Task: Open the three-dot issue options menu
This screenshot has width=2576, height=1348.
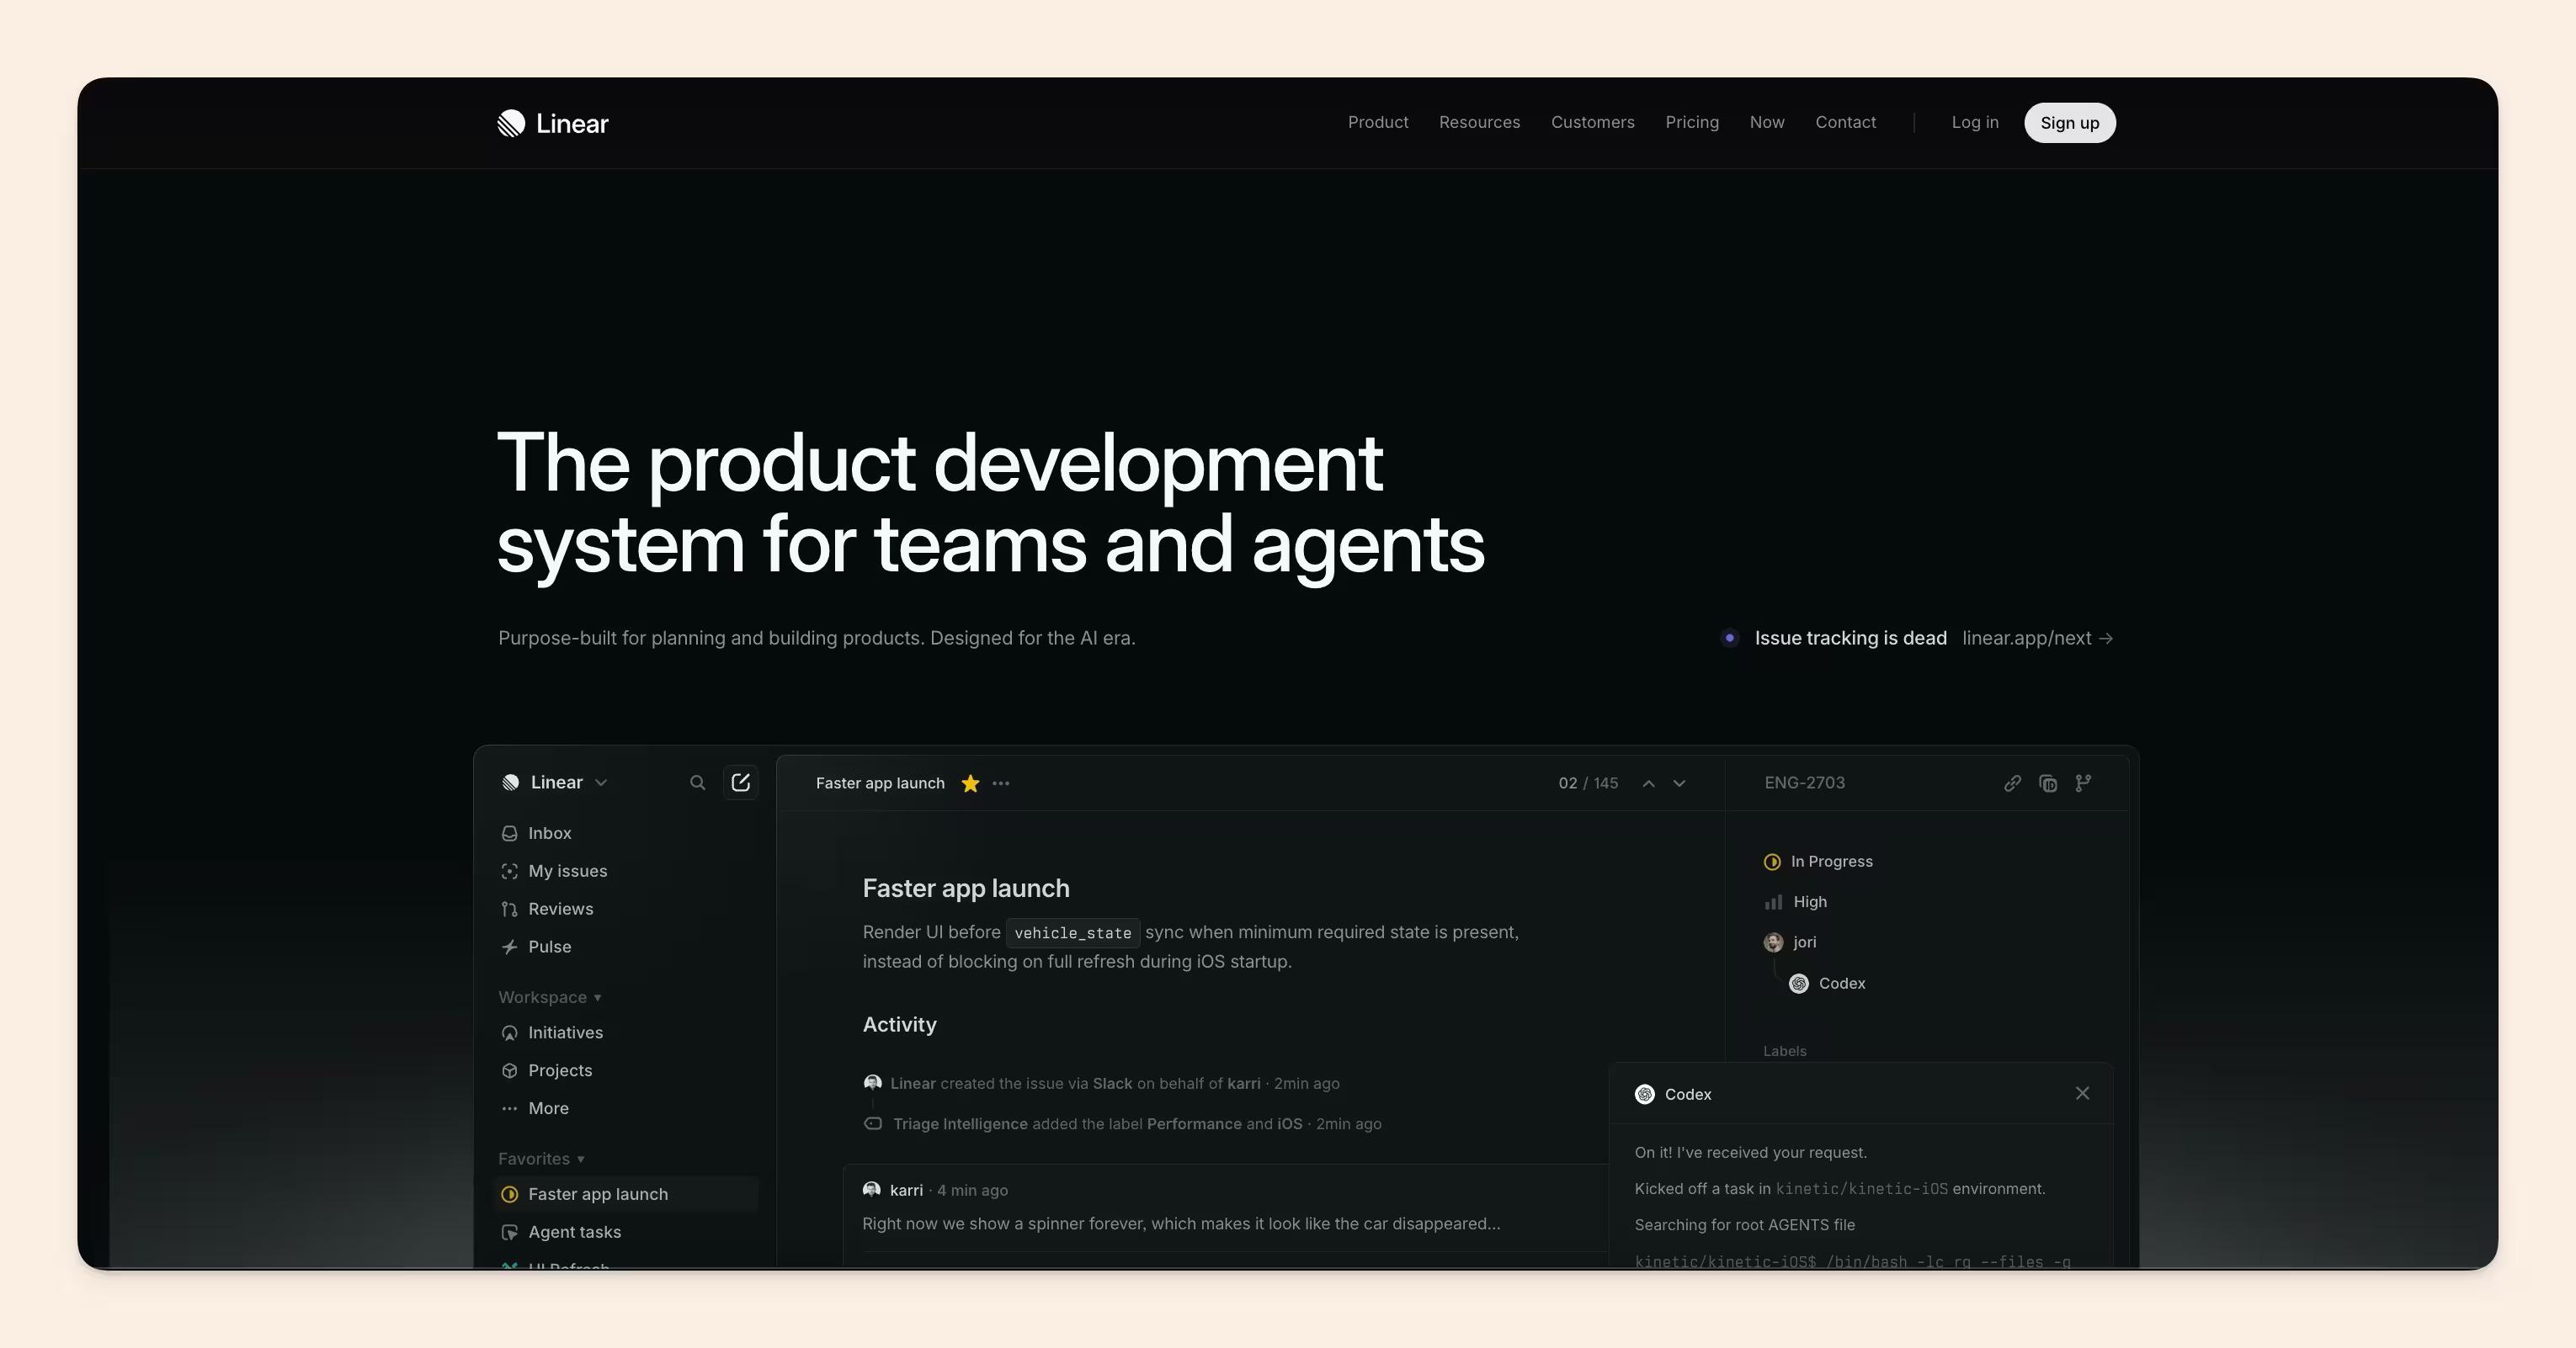Action: 1001,783
